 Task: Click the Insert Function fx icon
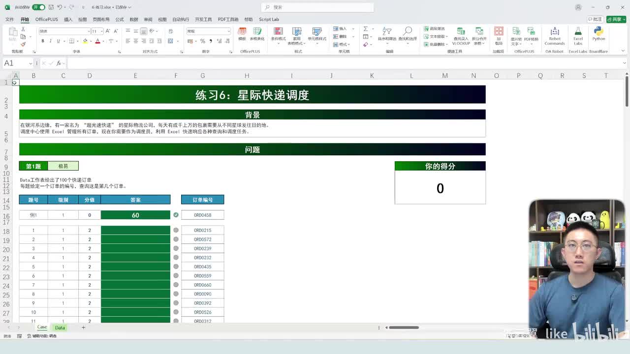(x=59, y=63)
